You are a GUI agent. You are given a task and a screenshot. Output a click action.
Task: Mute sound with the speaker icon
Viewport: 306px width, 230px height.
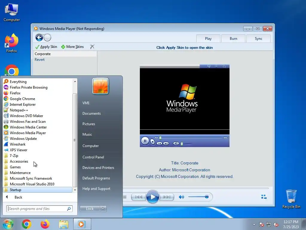[181, 197]
